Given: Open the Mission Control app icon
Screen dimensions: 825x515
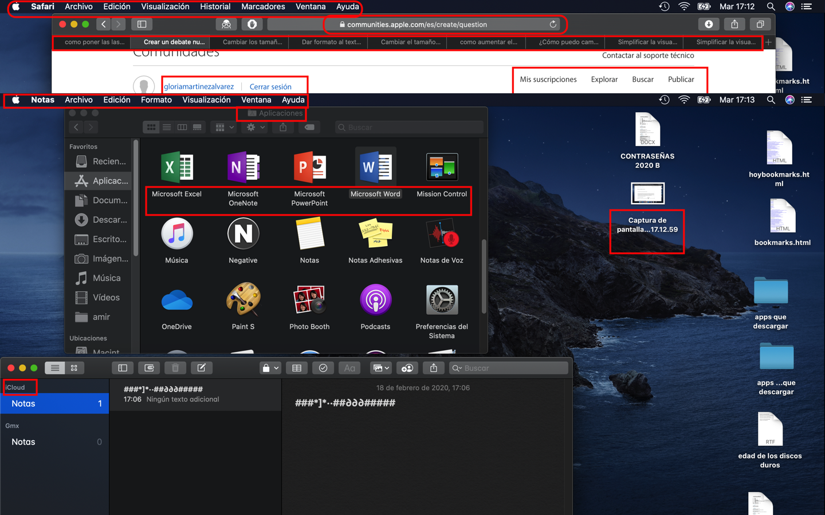Looking at the screenshot, I should [442, 167].
